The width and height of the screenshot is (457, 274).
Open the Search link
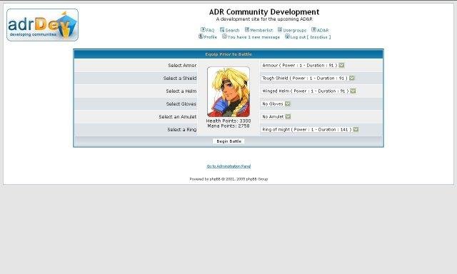(232, 30)
